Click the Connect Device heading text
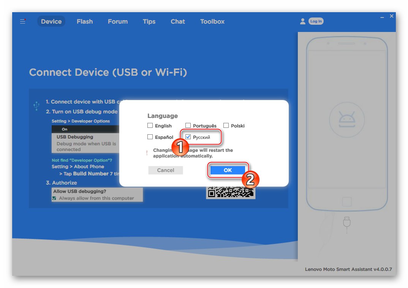This screenshot has width=408, height=288. tap(108, 72)
